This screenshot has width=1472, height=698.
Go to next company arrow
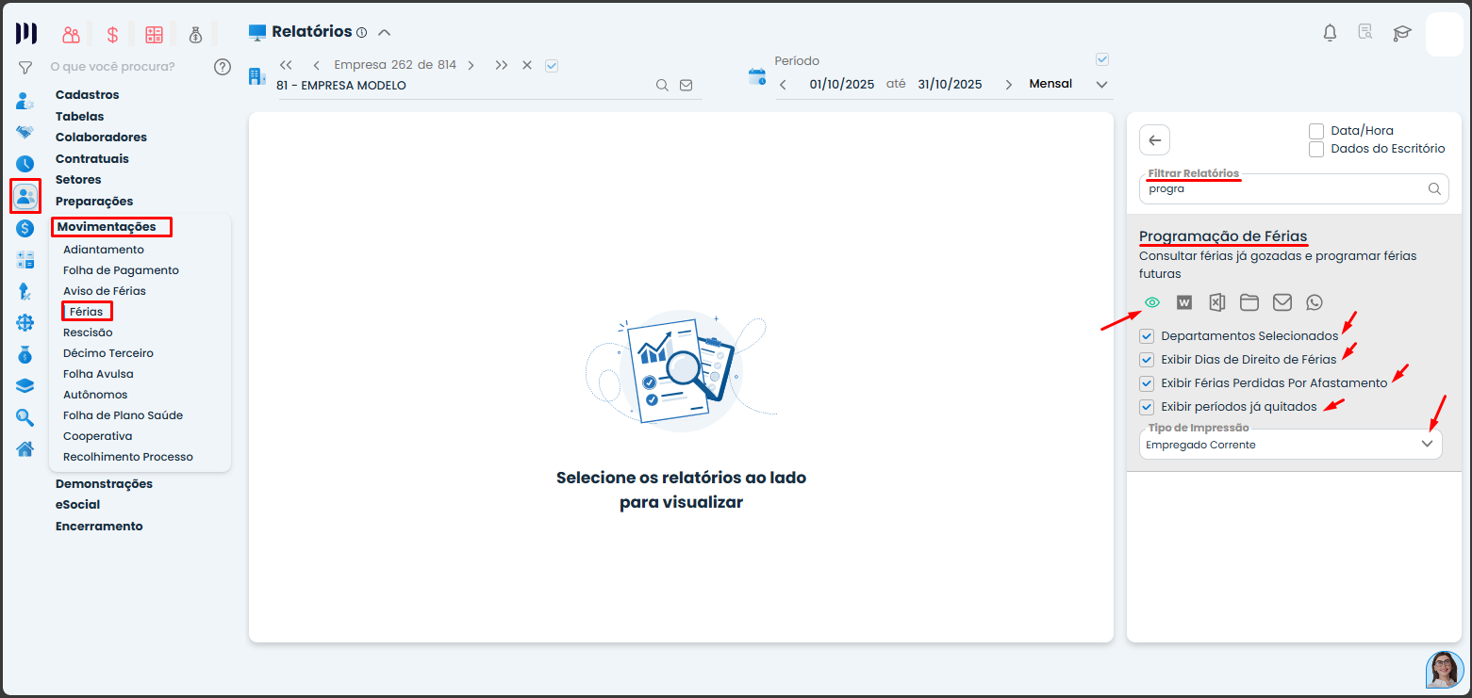pos(471,65)
